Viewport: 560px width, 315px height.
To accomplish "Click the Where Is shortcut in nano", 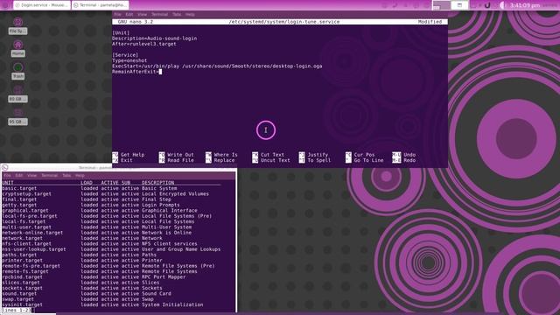I will (221, 155).
